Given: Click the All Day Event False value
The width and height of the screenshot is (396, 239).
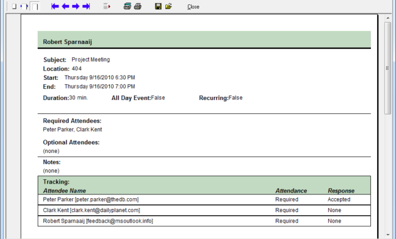Looking at the screenshot, I should tap(158, 97).
